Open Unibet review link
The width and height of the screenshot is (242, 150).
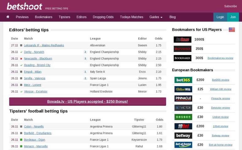point(221,117)
